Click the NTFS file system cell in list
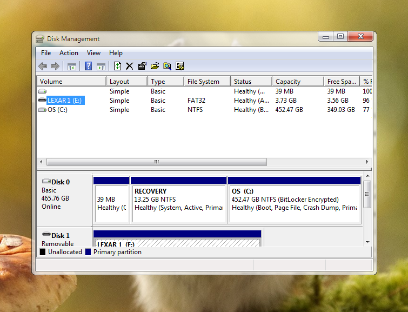The height and width of the screenshot is (312, 408). coord(195,110)
